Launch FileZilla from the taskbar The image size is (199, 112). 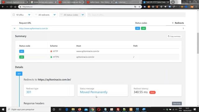click(118, 109)
